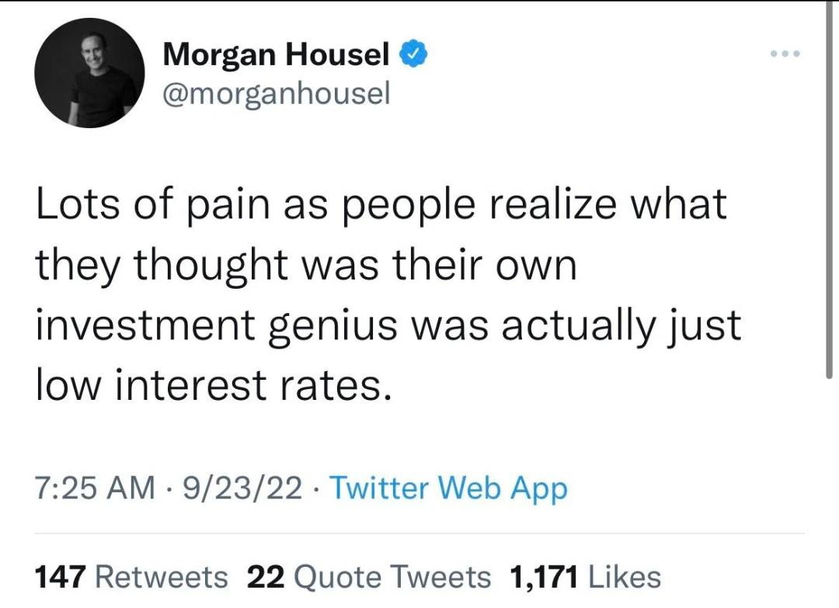Click the 7:25 AM timestamp
The image size is (839, 608).
click(x=95, y=488)
